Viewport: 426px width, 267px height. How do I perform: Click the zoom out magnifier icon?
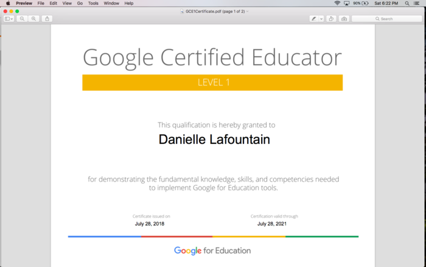pyautogui.click(x=23, y=19)
